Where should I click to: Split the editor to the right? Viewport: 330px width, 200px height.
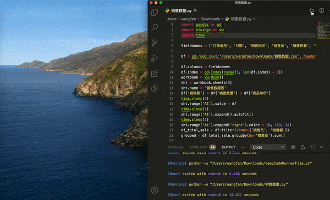[x=322, y=10]
